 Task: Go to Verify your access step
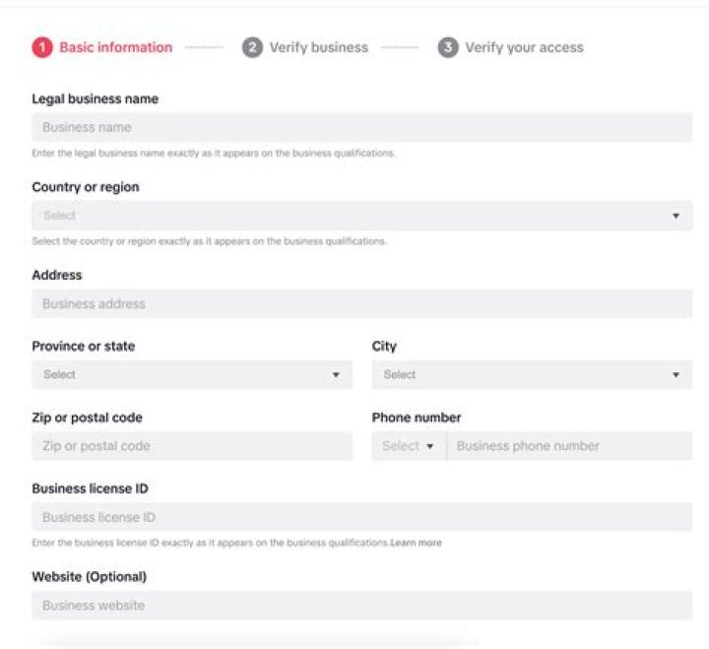[x=524, y=47]
